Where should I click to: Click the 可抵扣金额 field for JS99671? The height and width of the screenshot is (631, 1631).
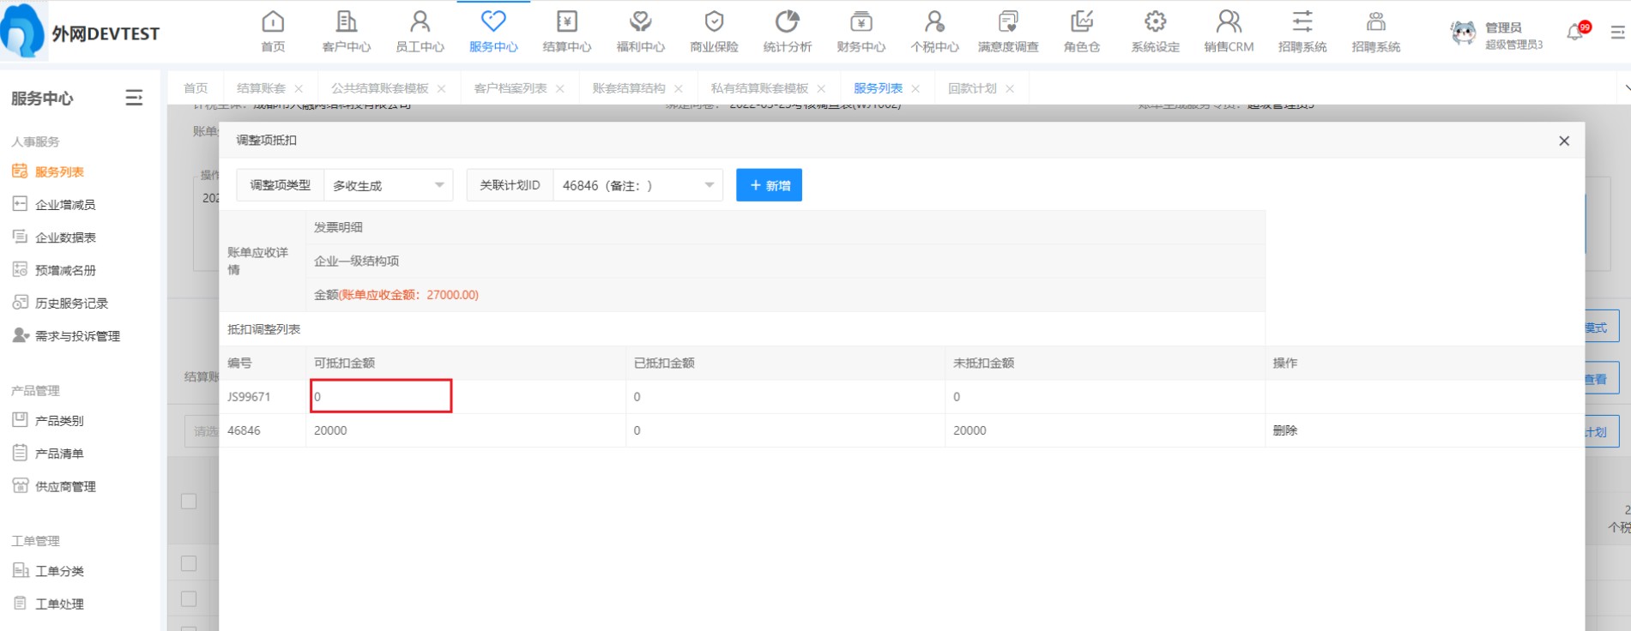(x=381, y=396)
